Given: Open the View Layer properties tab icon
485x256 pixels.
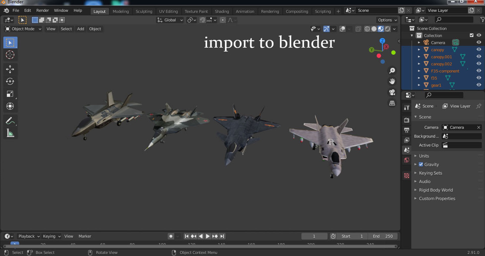Looking at the screenshot, I should tap(406, 140).
